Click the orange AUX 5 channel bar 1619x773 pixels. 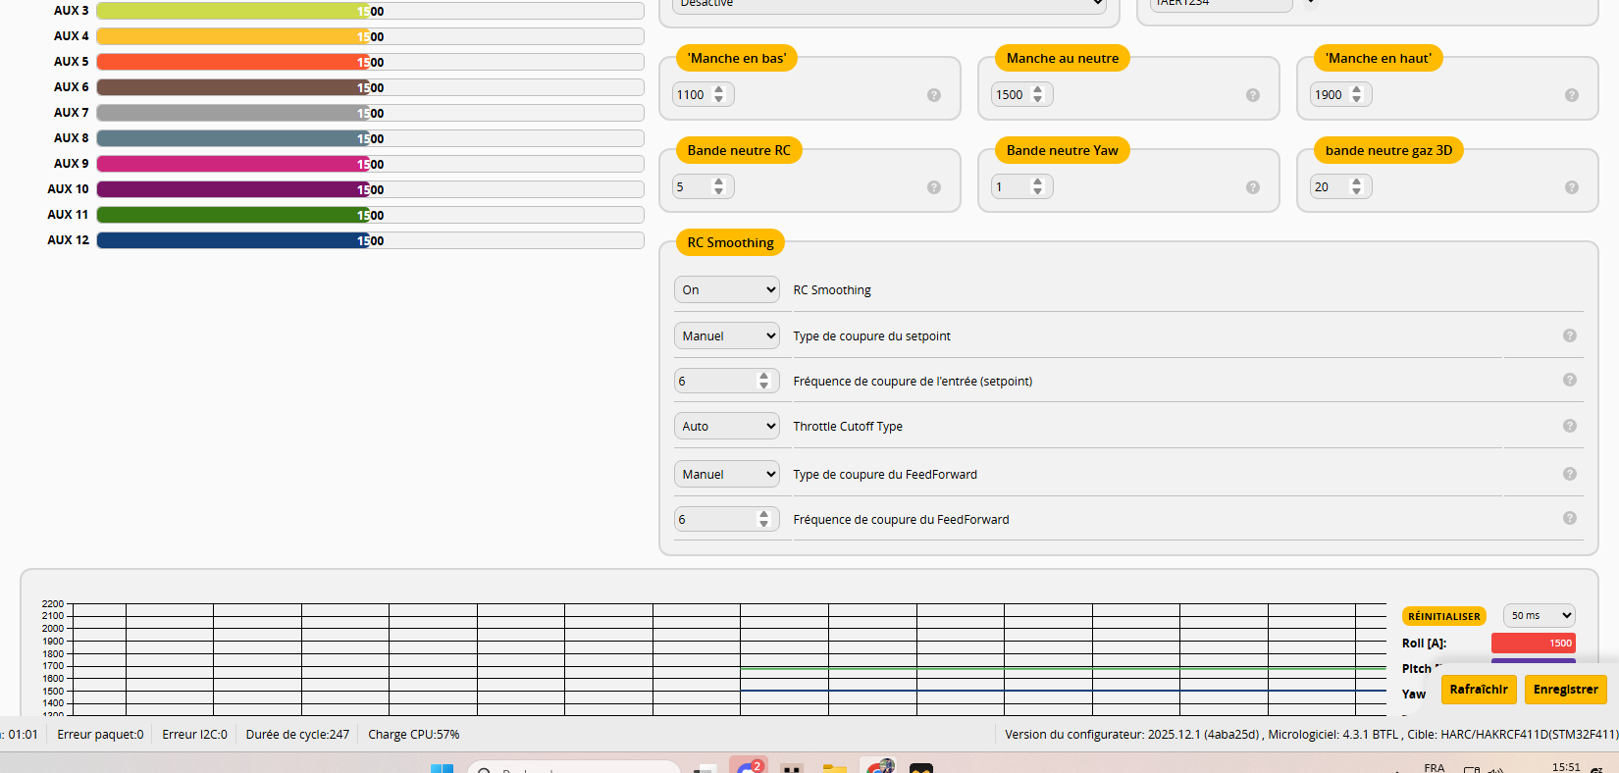[x=370, y=62]
